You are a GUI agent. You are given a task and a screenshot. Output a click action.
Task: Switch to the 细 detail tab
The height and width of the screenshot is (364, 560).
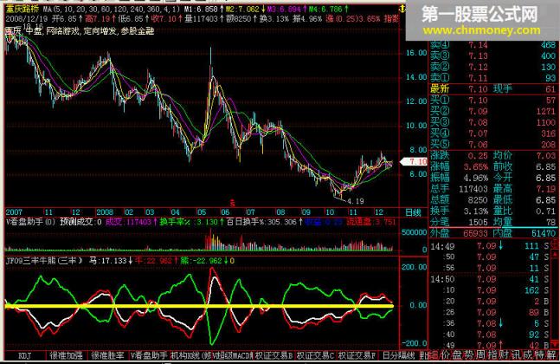(434, 355)
